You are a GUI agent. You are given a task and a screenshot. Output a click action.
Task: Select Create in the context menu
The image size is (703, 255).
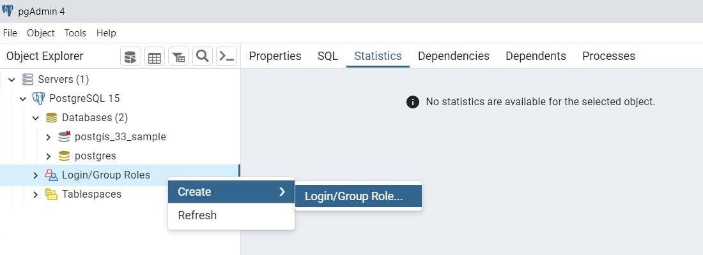tap(231, 192)
